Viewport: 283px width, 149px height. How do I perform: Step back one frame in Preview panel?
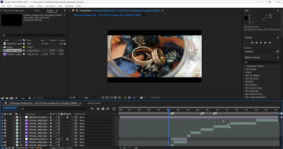click(256, 43)
